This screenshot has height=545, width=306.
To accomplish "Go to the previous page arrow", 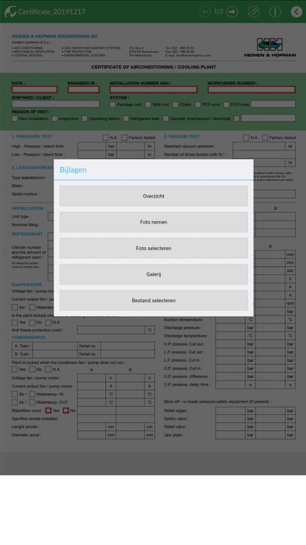I will [x=204, y=12].
